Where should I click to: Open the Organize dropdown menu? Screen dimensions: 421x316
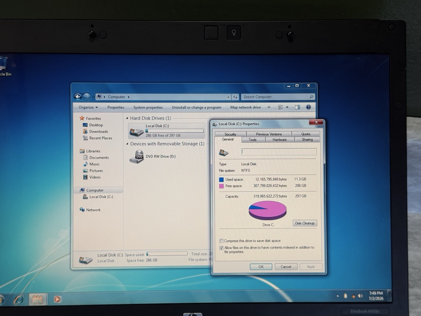point(88,107)
